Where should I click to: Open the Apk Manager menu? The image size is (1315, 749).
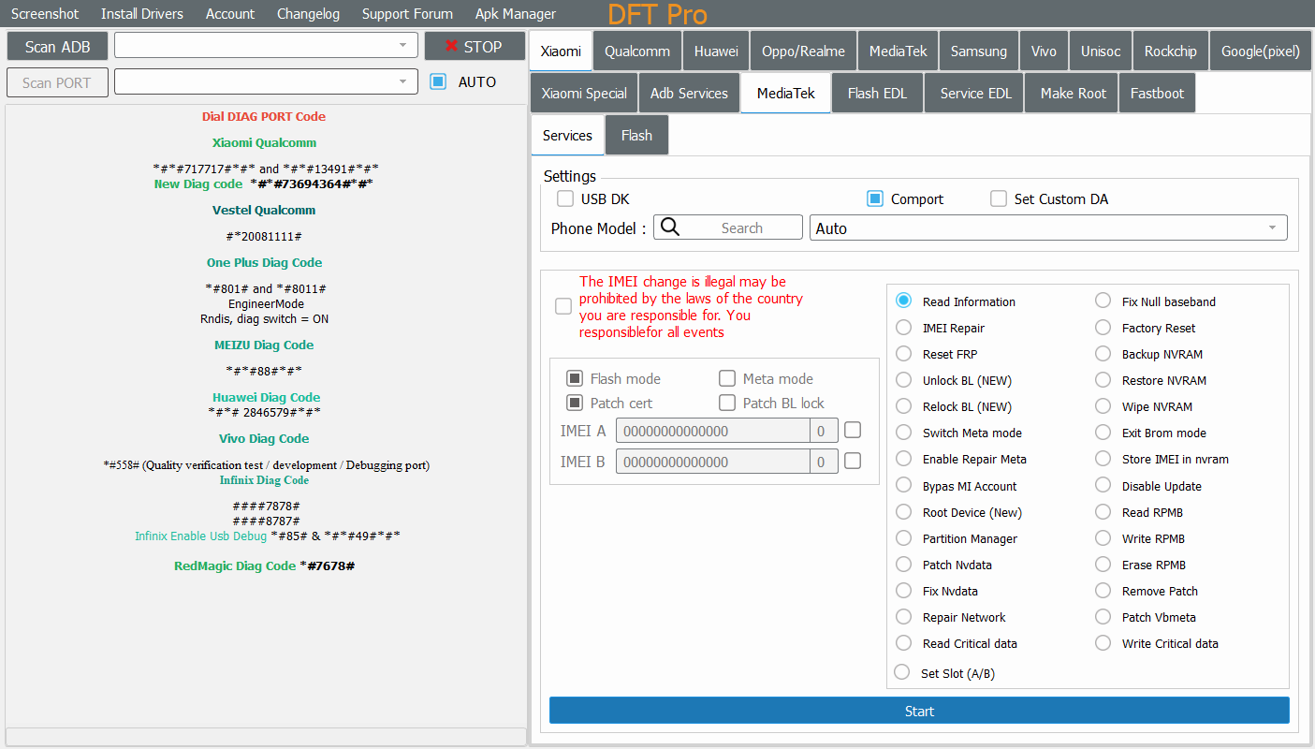(x=515, y=14)
